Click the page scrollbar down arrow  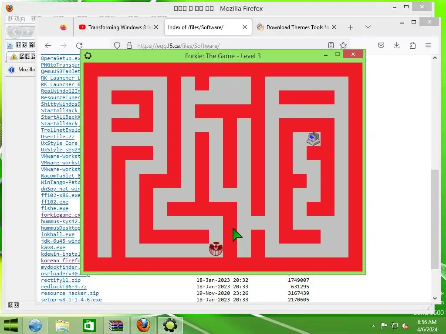[x=435, y=298]
